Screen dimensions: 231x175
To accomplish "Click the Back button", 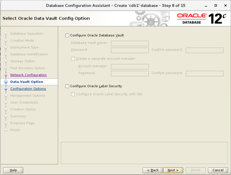I will [x=152, y=170].
